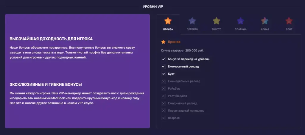
Task: Click the УРОВНИ VIP section title
Action: click(x=153, y=7)
